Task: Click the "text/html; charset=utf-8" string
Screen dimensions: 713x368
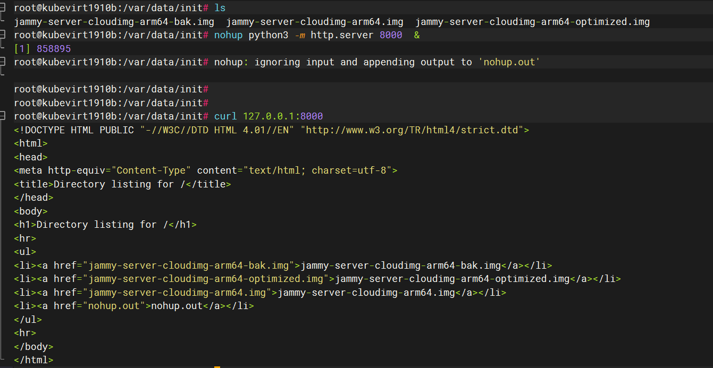Action: pyautogui.click(x=317, y=170)
